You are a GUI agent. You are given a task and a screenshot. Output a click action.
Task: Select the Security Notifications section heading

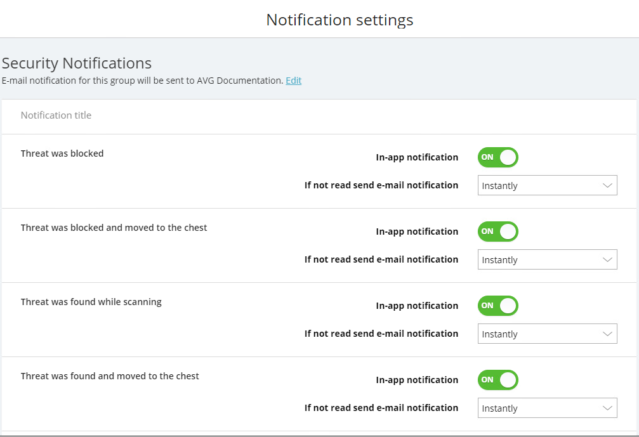[x=77, y=63]
